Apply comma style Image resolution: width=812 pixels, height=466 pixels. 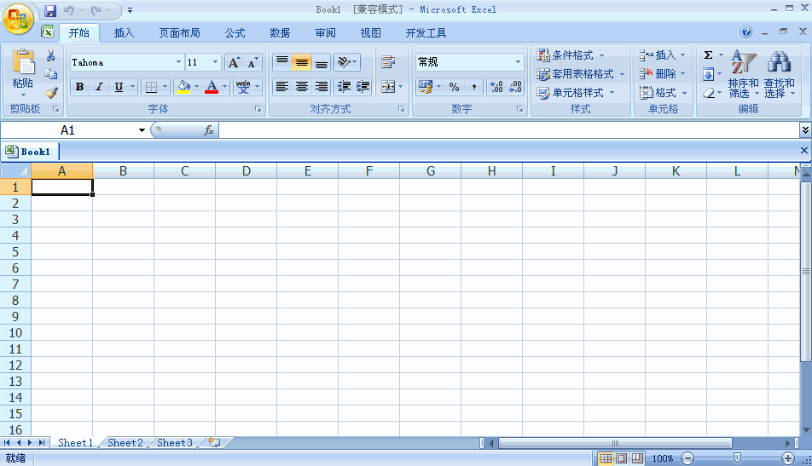coord(474,87)
